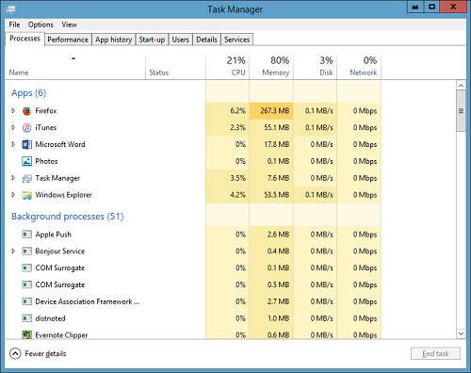The width and height of the screenshot is (471, 373).
Task: Click the Task Manager title bar icon
Action: pos(10,9)
